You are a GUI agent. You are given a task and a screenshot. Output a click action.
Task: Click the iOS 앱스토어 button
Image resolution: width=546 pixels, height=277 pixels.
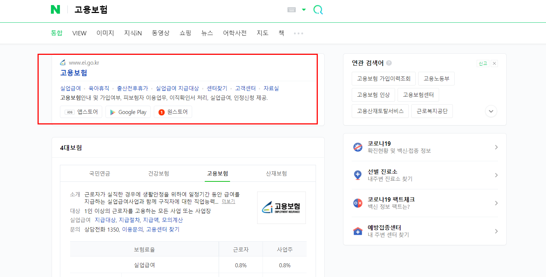click(81, 112)
